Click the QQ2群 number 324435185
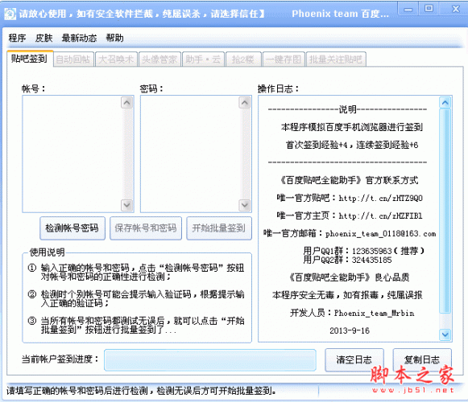468x402 pixels. click(371, 260)
